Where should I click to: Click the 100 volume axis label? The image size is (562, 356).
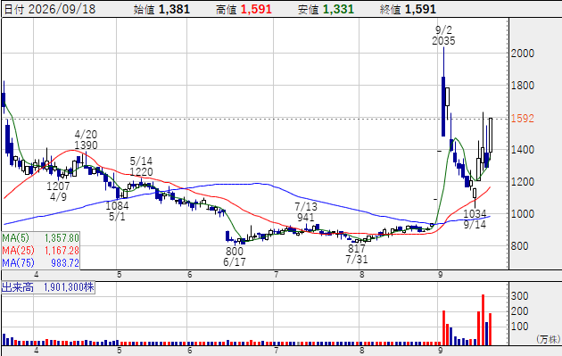(x=520, y=327)
